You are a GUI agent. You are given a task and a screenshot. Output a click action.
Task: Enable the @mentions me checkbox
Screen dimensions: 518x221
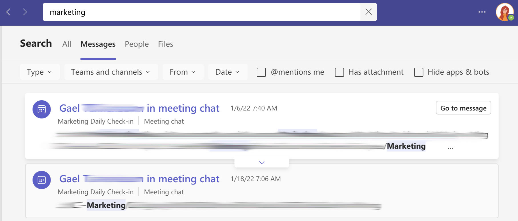[261, 72]
